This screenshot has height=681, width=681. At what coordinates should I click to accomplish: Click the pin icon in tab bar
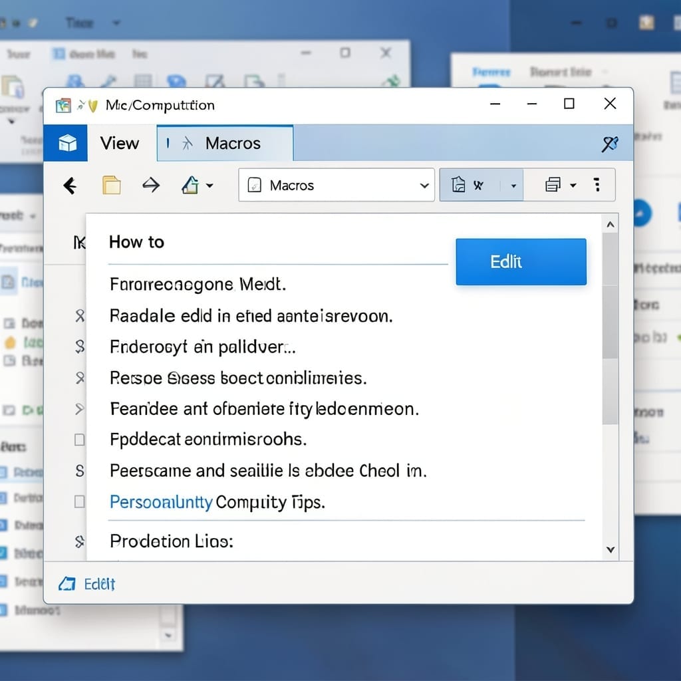(x=610, y=144)
